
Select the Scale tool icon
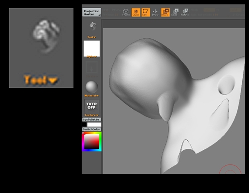click(x=175, y=12)
